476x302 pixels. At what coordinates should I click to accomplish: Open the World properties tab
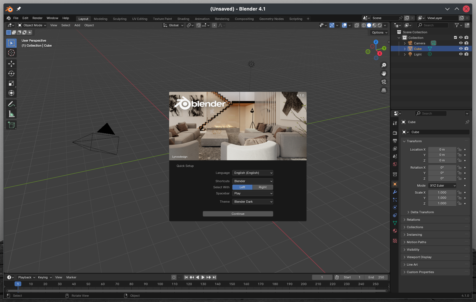click(x=395, y=164)
